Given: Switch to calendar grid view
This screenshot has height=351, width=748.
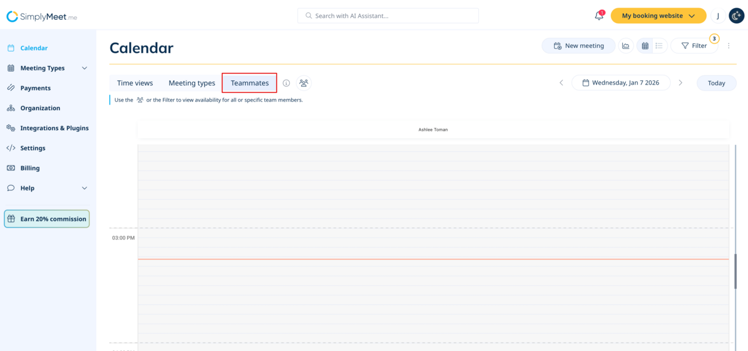Looking at the screenshot, I should [645, 45].
